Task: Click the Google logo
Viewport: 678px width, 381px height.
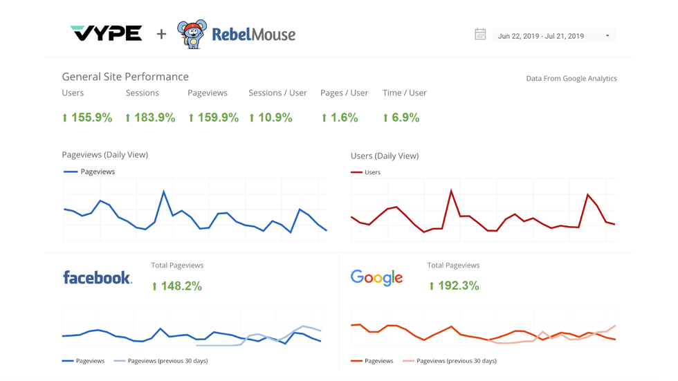Action: tap(376, 278)
